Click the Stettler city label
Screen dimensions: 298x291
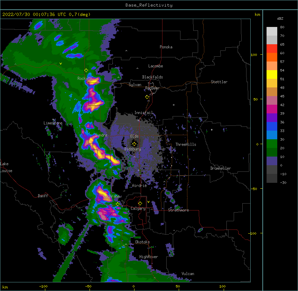pos(219,82)
